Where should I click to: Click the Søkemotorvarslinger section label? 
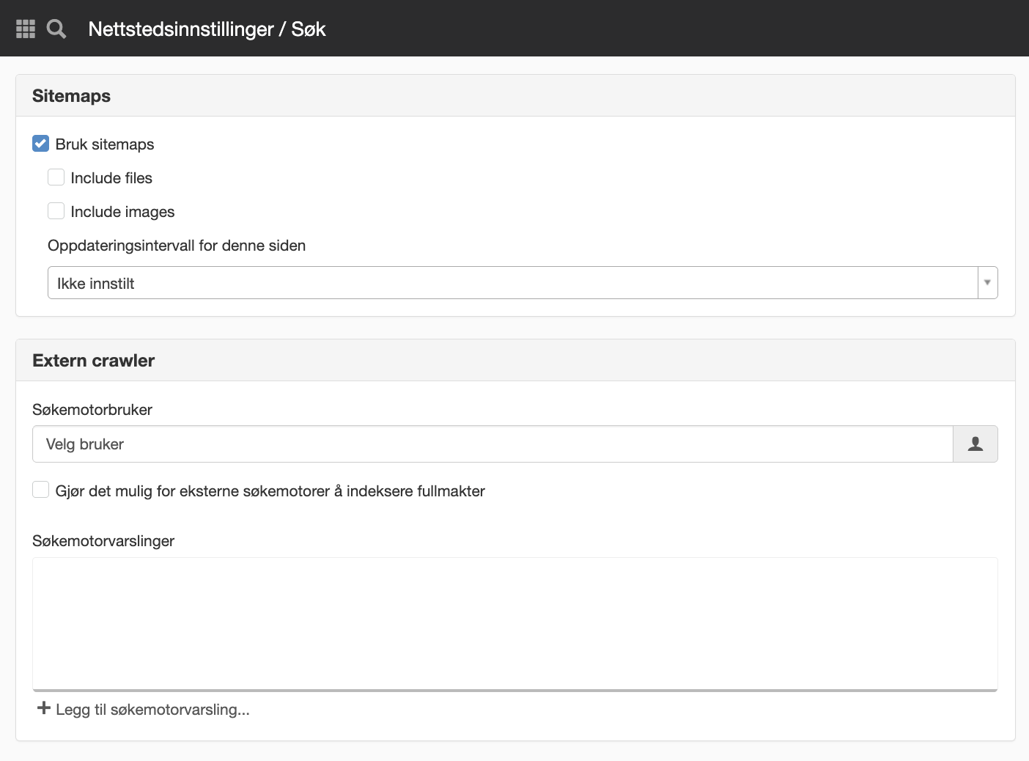point(103,541)
